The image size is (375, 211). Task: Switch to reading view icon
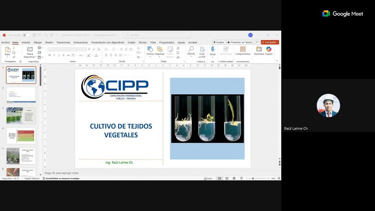[234, 178]
